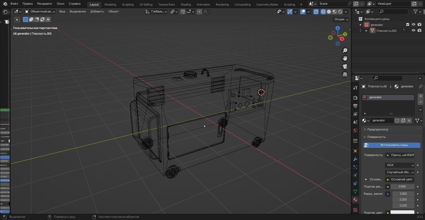Screen dimensions: 425x220
Task: Open the Texture properties checkerboard tab
Action: (x=355, y=210)
